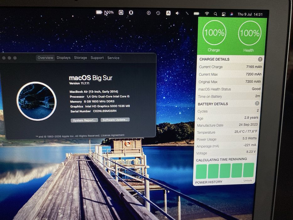Click the Software Update... button

click(x=115, y=120)
